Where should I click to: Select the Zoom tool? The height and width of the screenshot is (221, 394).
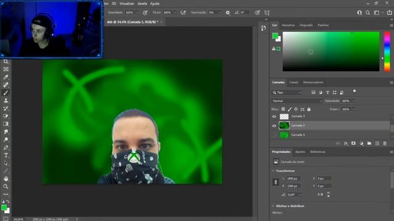(6, 187)
